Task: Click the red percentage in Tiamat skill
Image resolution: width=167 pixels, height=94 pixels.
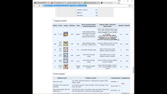Action: 107,37
